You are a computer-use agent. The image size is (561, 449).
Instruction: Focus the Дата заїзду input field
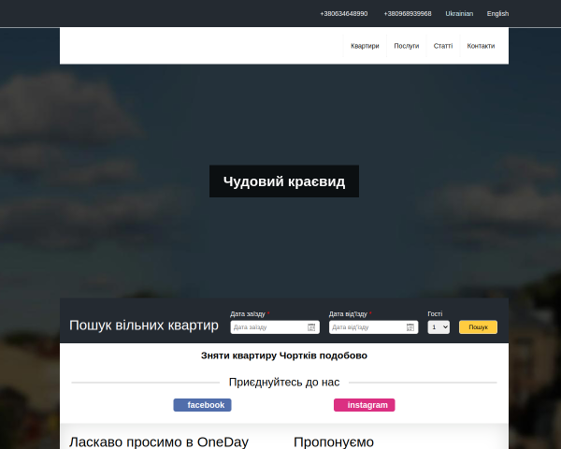275,327
